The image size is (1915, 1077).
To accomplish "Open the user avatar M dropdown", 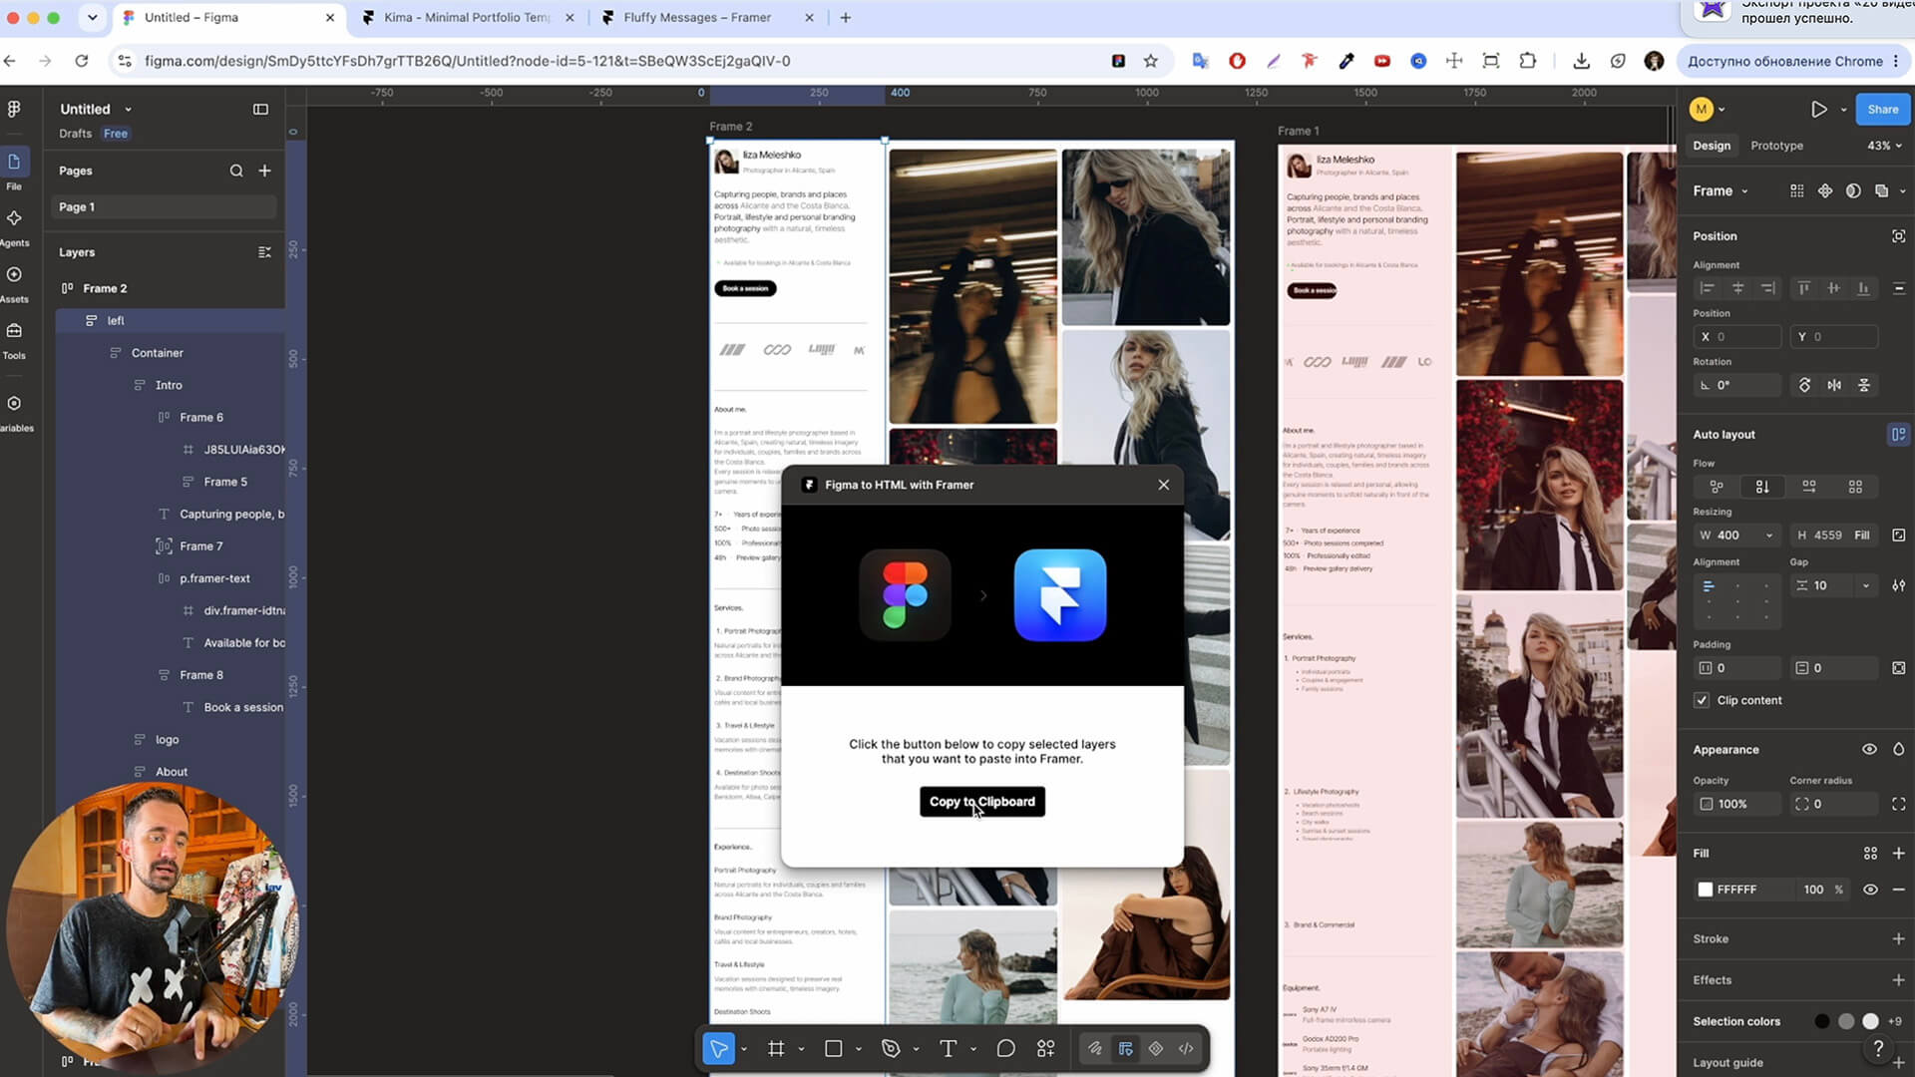I will click(x=1708, y=109).
